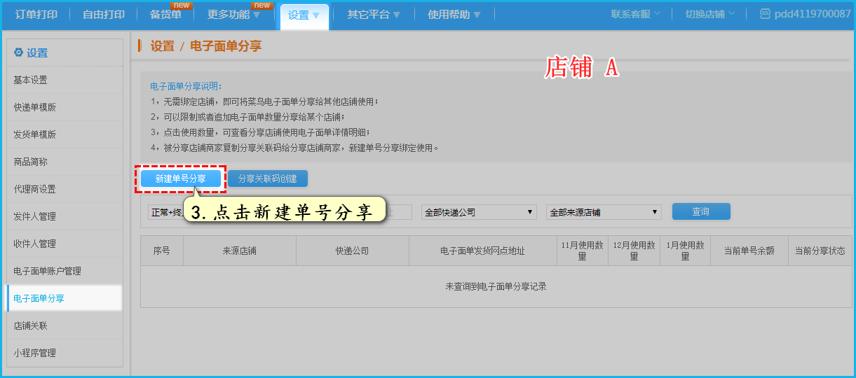This screenshot has width=856, height=378.
Task: Click the 查询 search button
Action: pos(701,211)
